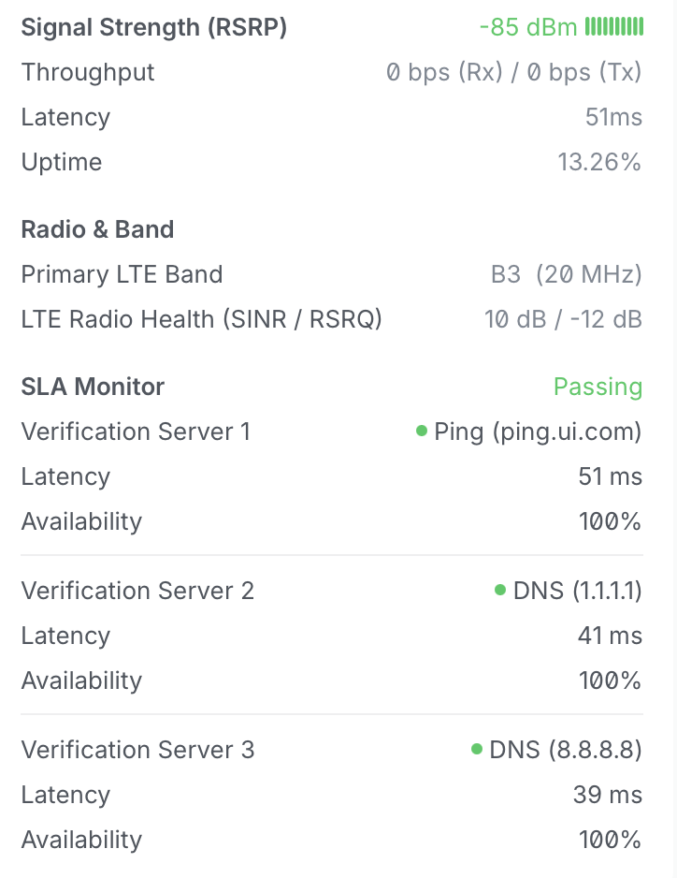Click the Throughput value 0 bps Rx/Tx

[513, 72]
